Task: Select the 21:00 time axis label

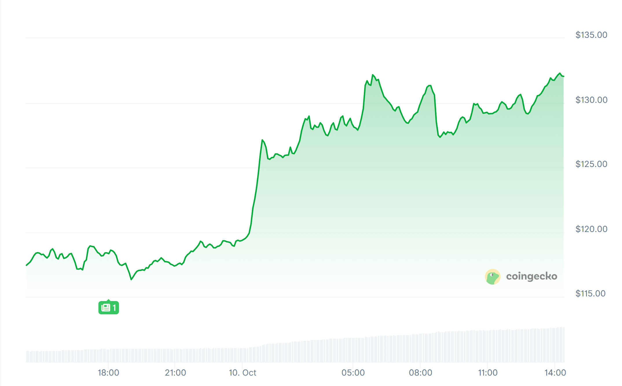Action: point(175,373)
